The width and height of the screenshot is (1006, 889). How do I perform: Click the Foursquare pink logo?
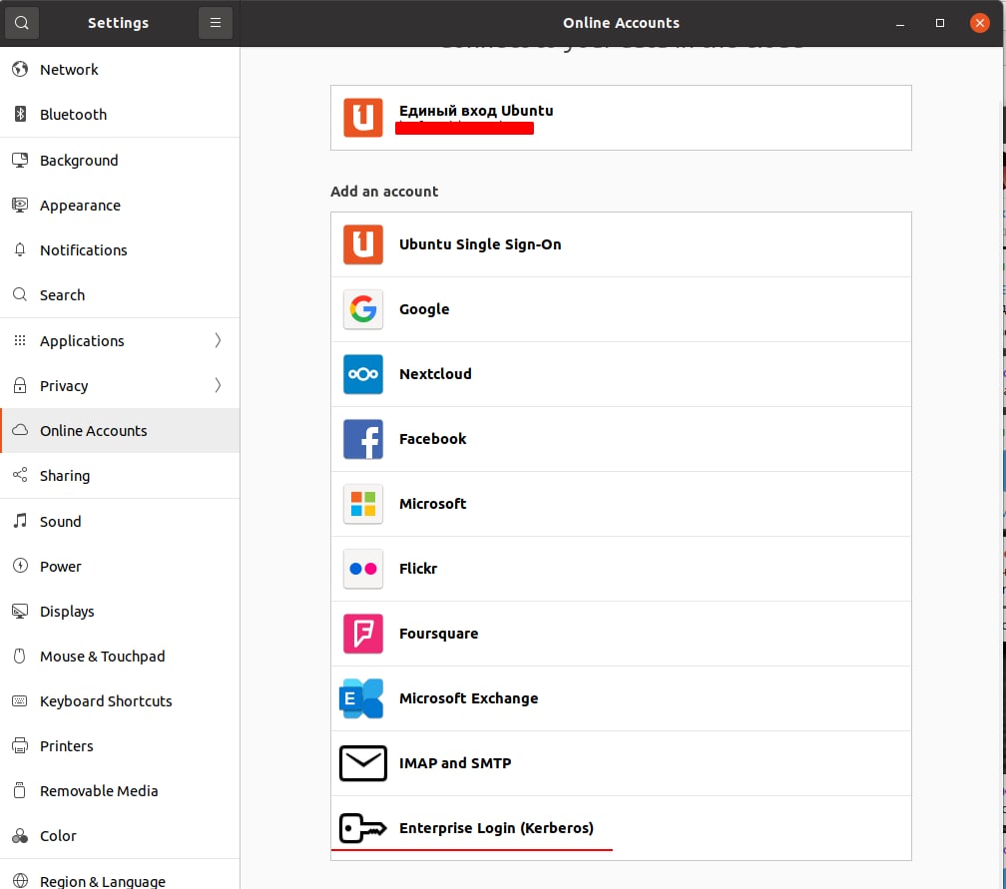tap(363, 634)
